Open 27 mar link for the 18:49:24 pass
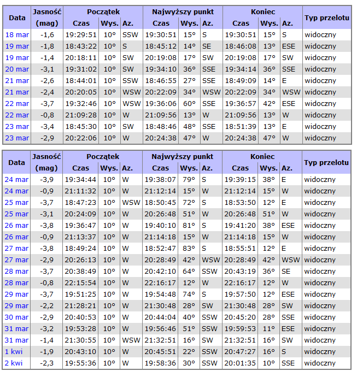 16,249
